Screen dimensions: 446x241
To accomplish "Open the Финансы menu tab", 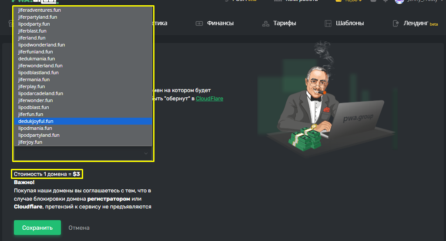I will pyautogui.click(x=220, y=23).
